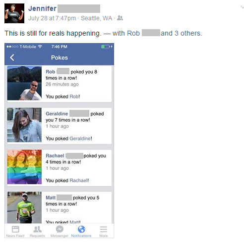Open Rob's profile photo in pokes list

pyautogui.click(x=24, y=83)
